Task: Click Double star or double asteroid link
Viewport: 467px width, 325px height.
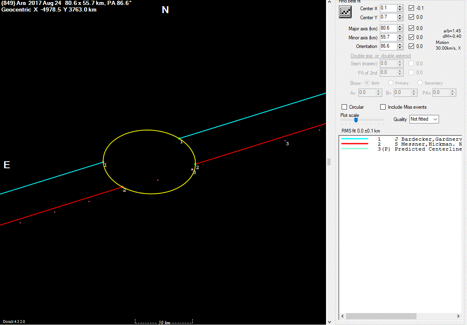Action: coord(381,56)
